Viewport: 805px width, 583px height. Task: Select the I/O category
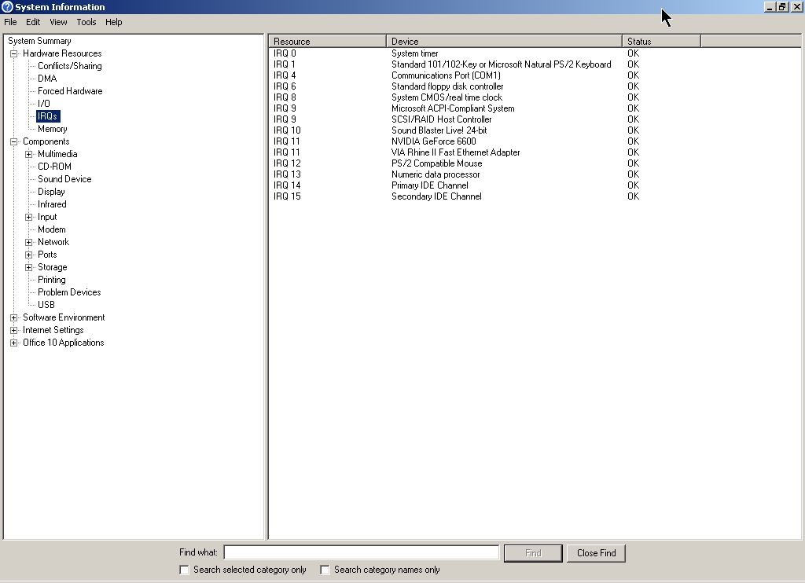tap(44, 104)
